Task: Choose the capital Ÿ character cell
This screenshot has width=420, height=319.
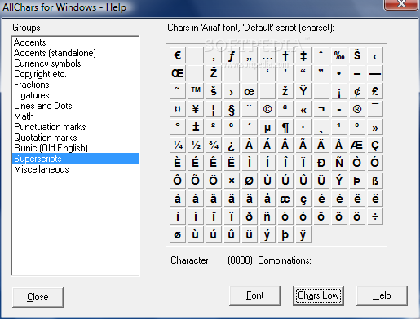Action: click(x=303, y=91)
